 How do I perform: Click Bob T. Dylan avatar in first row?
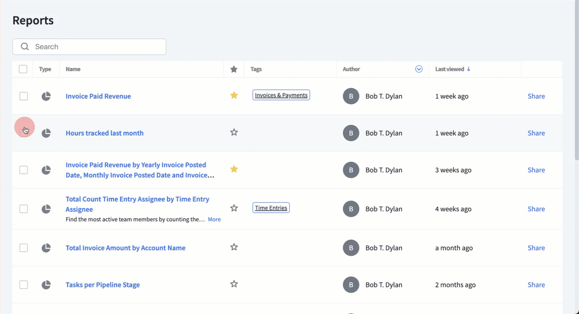point(351,96)
